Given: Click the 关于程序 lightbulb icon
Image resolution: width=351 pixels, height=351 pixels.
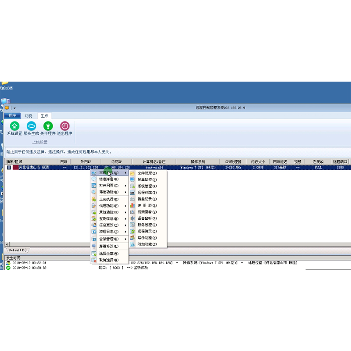Looking at the screenshot, I should pos(48,126).
